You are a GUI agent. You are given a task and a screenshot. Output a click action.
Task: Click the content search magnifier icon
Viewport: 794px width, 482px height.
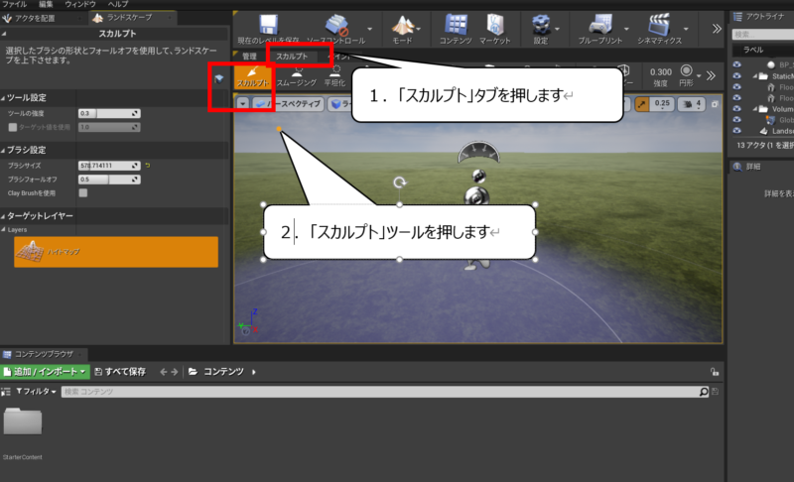(704, 392)
